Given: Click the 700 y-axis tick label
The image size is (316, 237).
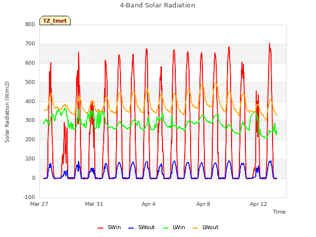Looking at the screenshot, I should (30, 44).
